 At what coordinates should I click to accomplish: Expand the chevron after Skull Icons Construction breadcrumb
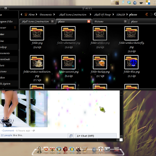point(90,14)
